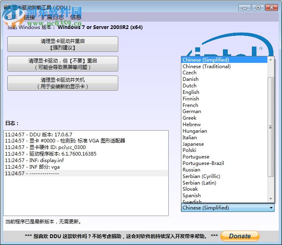Select log line 驱动程序版本: 6.1.7600.16385
The image size is (282, 245).
tap(86, 154)
